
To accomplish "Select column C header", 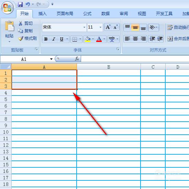I will (x=153, y=67).
